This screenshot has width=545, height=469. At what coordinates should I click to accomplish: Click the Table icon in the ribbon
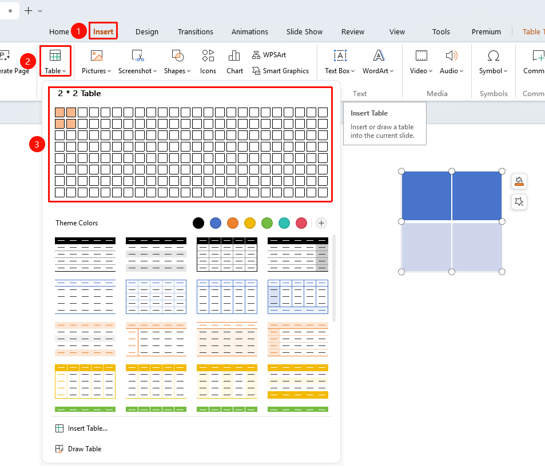pos(55,55)
